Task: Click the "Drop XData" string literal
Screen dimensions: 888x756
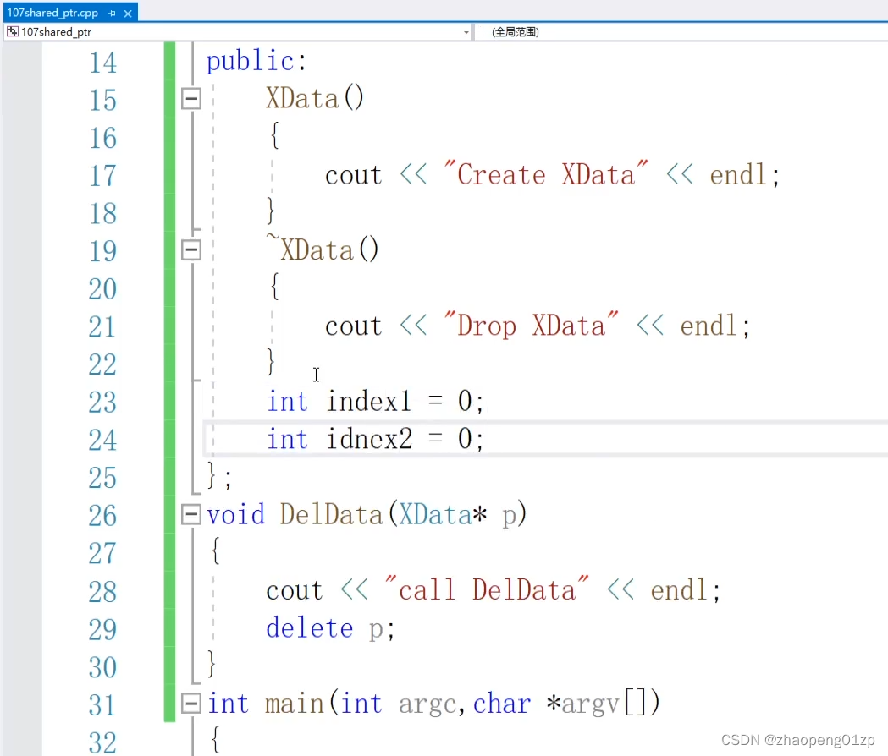Action: (x=530, y=326)
